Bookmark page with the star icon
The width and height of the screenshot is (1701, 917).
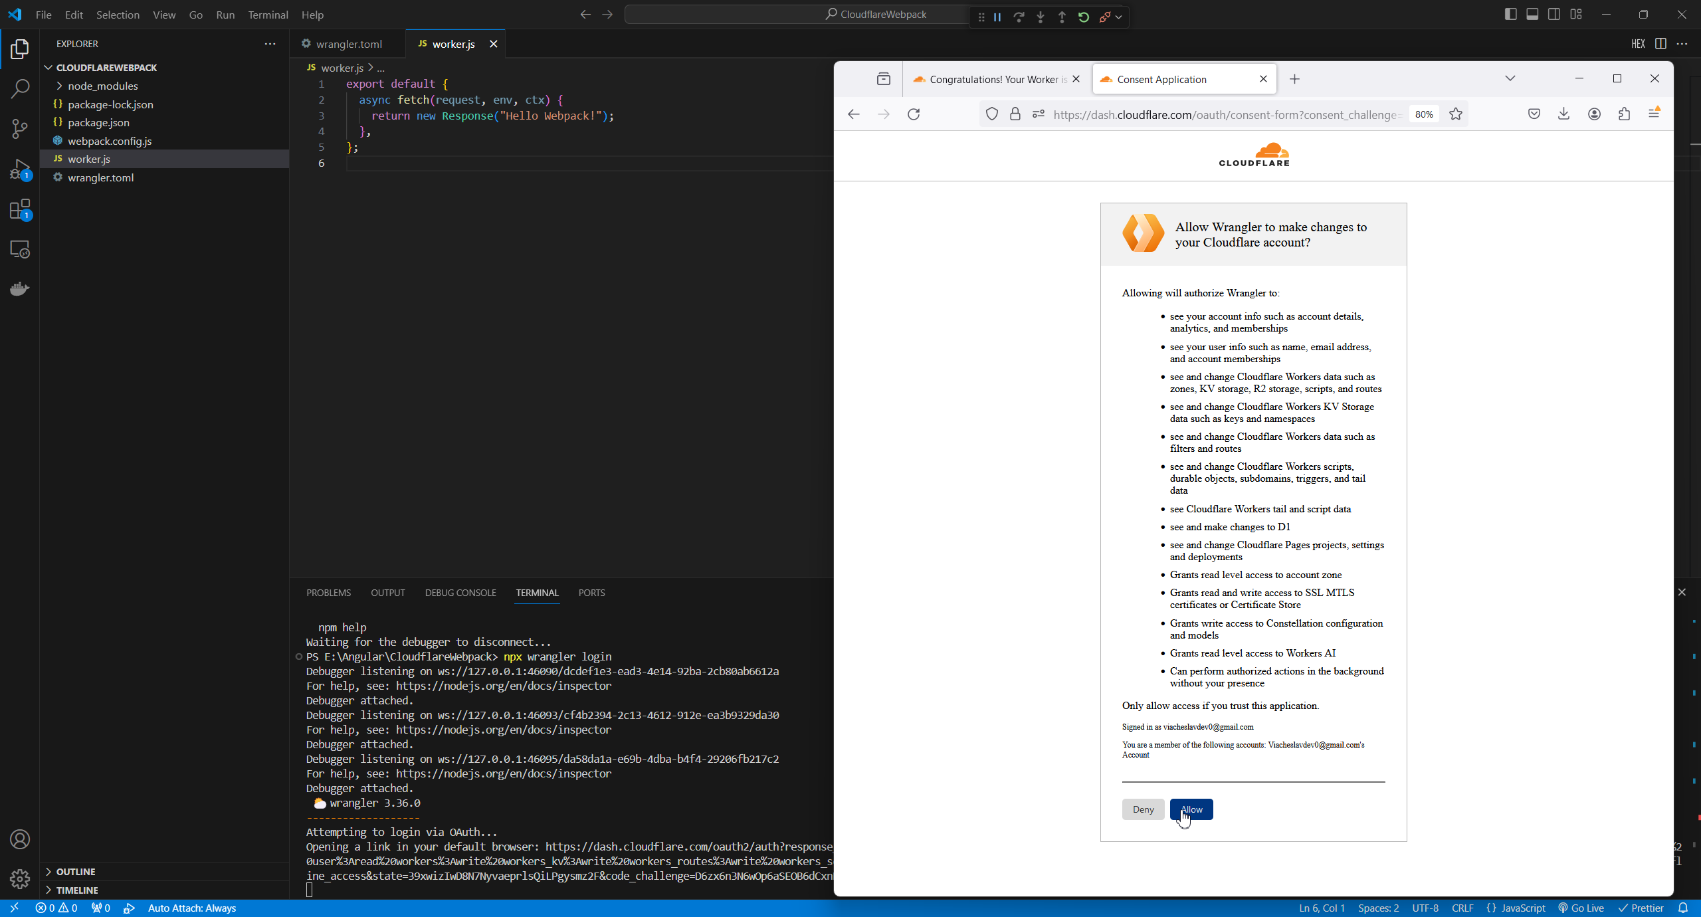(x=1456, y=114)
